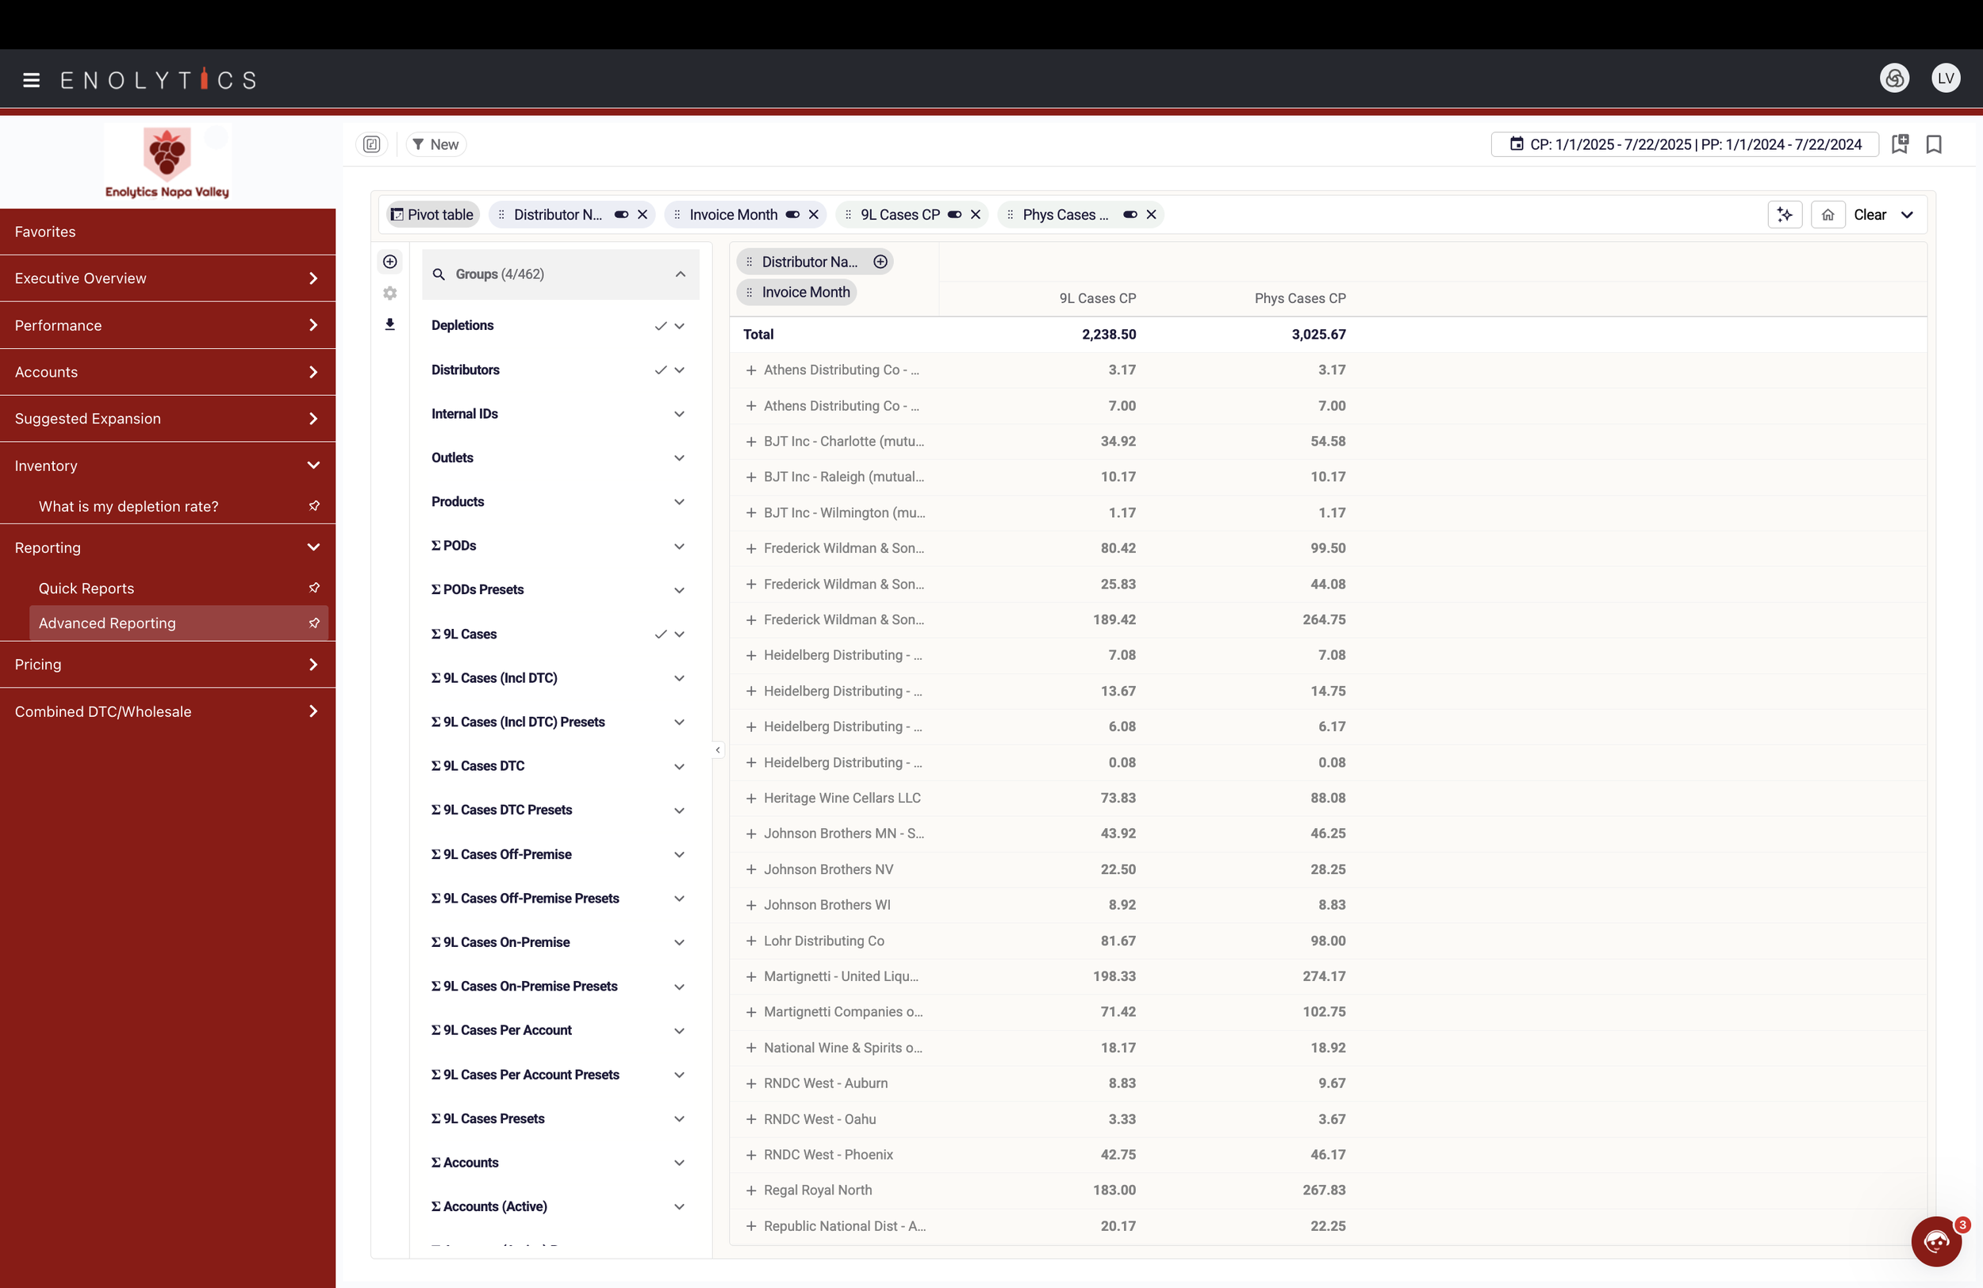This screenshot has height=1288, width=1983.
Task: Click the Groups search field
Action: pos(550,274)
